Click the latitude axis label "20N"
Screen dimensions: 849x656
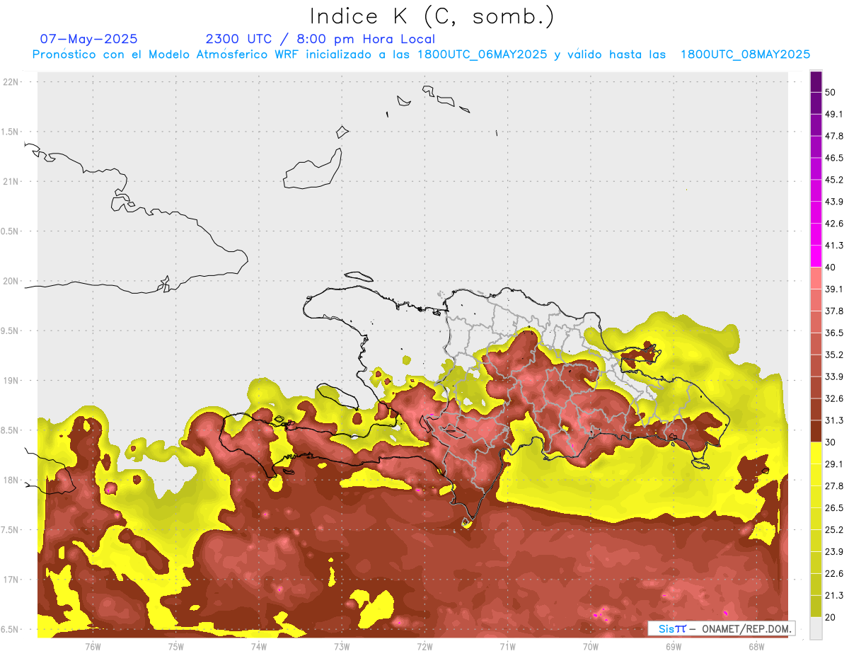coord(11,282)
